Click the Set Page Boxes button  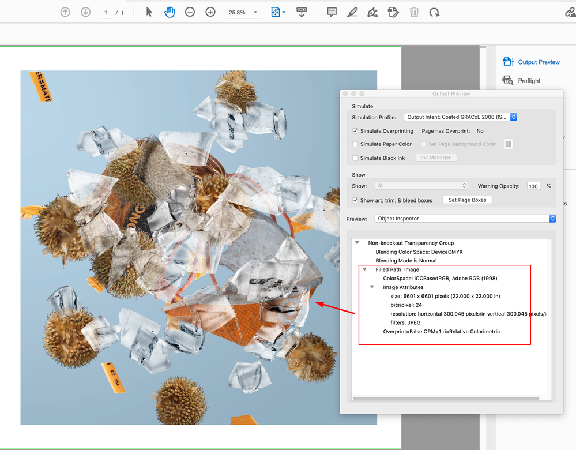click(467, 200)
